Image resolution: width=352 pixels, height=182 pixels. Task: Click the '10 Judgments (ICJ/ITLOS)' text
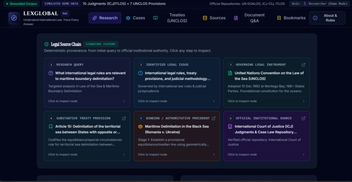pos(105,4)
